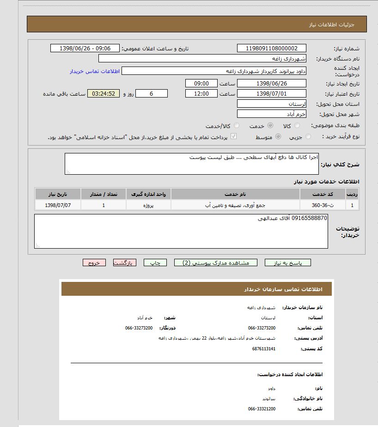Click the remaining time countdown box

104,94
